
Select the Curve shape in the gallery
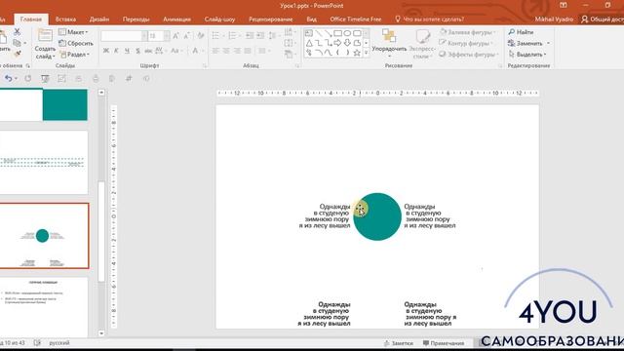click(x=328, y=53)
